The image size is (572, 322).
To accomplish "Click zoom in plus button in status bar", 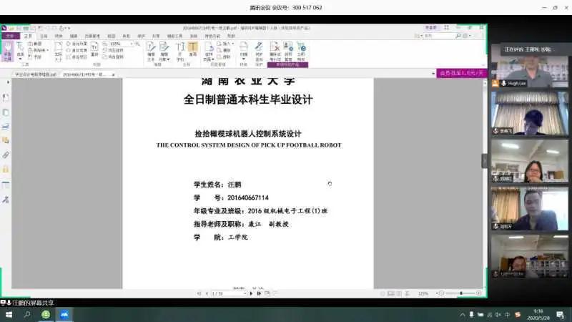I will pyautogui.click(x=479, y=293).
